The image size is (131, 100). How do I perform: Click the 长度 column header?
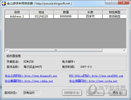point(90,12)
